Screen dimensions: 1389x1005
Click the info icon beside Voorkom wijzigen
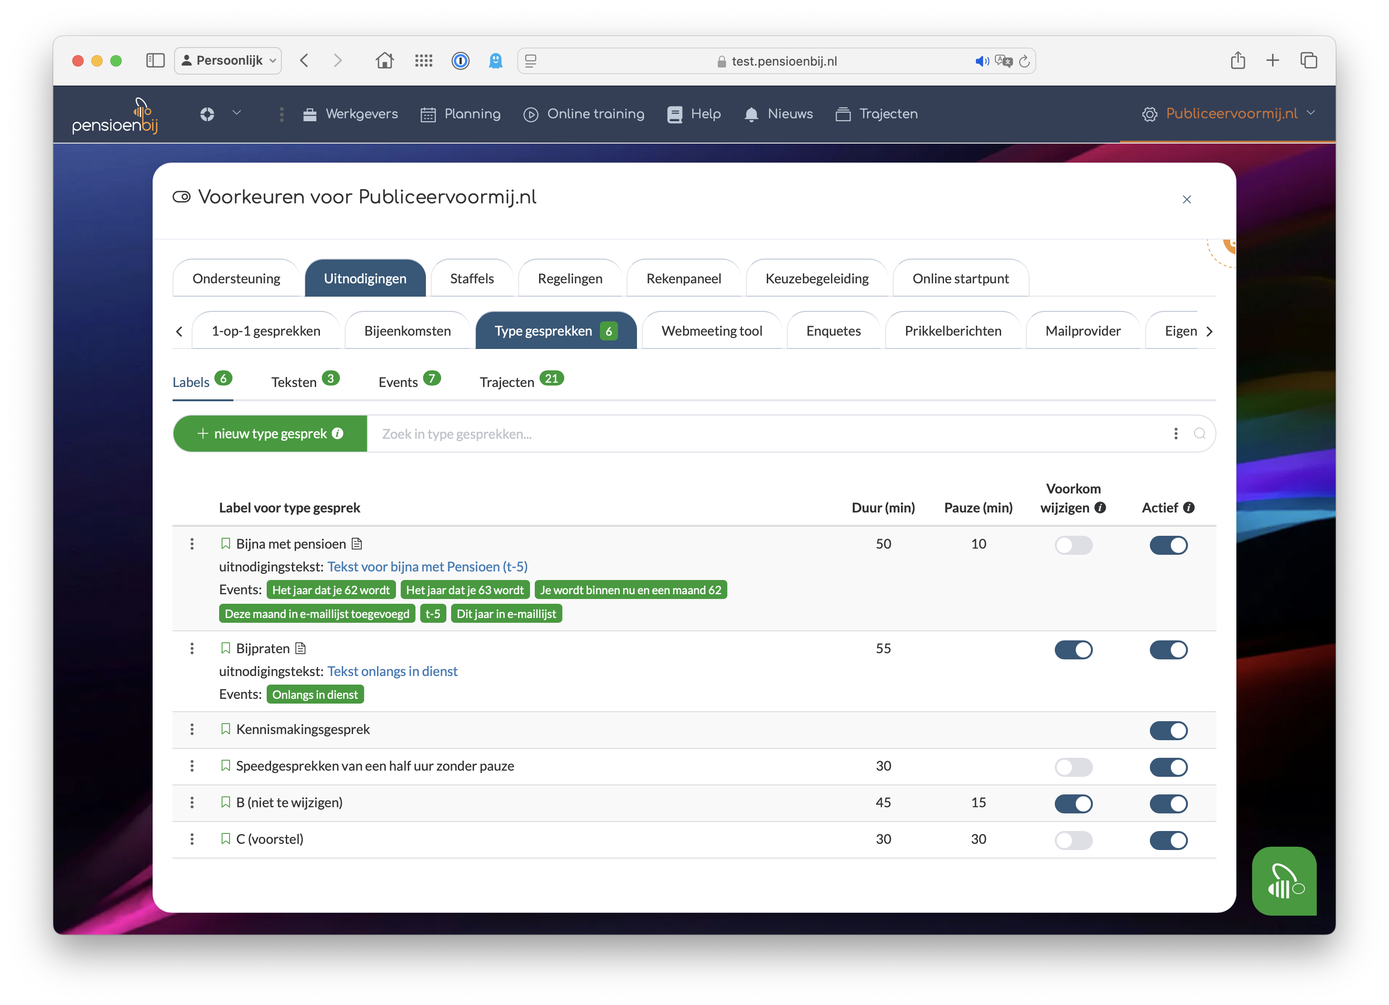coord(1100,508)
